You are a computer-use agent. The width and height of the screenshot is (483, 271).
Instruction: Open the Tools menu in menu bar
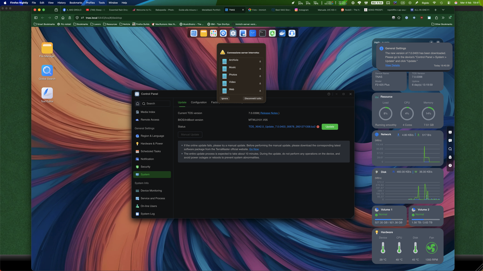click(102, 3)
